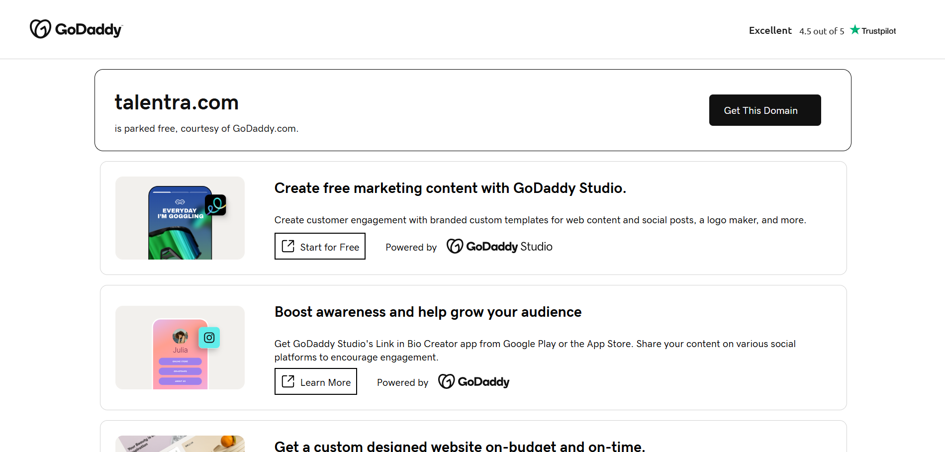Click the Instagram icon on Link in Bio image
Viewport: 945px width, 452px height.
tap(209, 338)
